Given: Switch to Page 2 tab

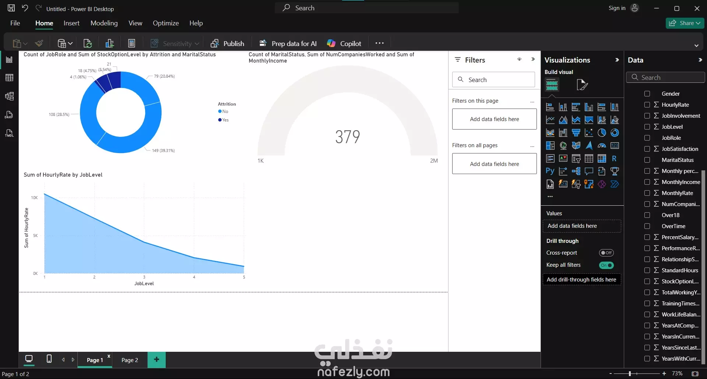Looking at the screenshot, I should click(x=130, y=360).
